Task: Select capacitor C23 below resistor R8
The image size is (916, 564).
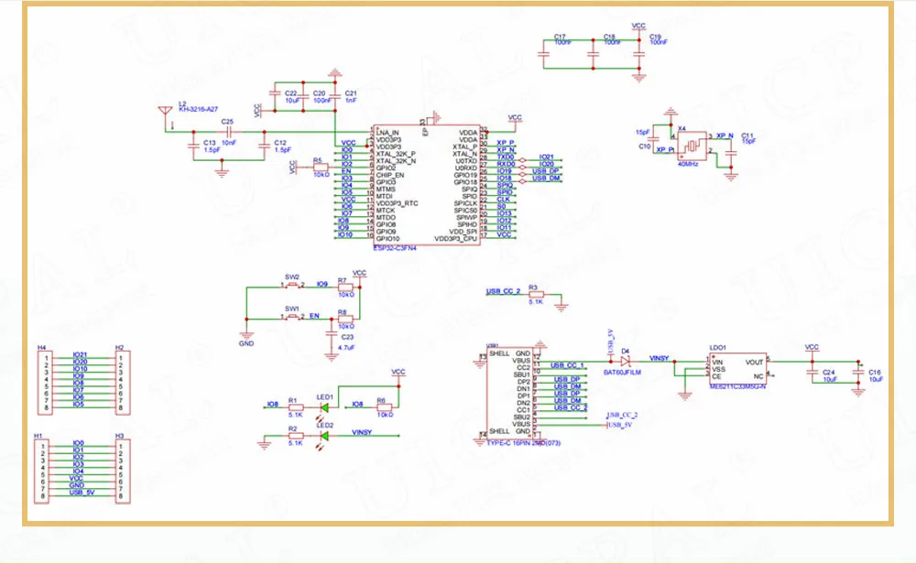Action: [333, 339]
